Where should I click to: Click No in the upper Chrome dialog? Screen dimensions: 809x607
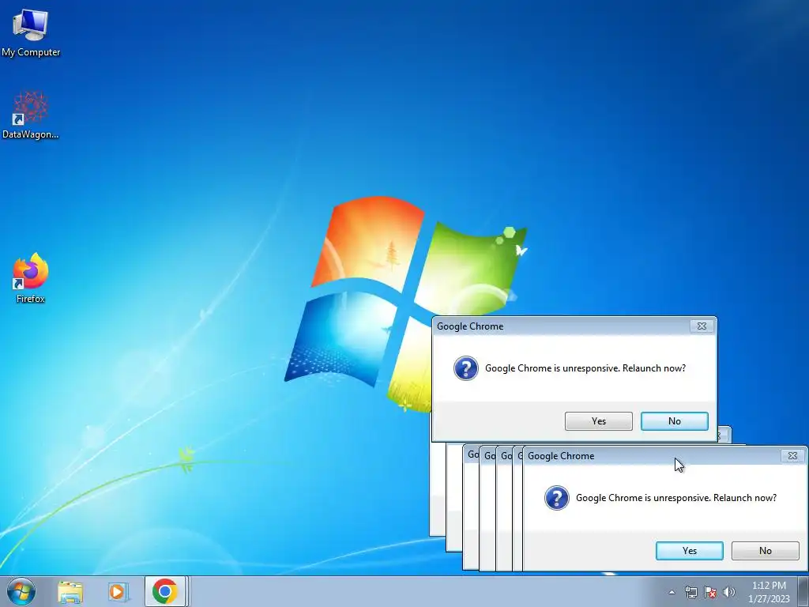[675, 421]
